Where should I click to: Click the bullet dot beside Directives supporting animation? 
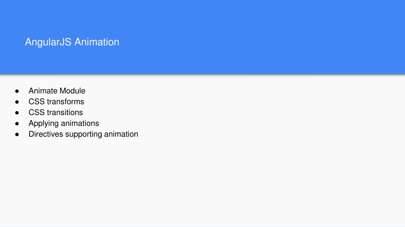coord(17,134)
